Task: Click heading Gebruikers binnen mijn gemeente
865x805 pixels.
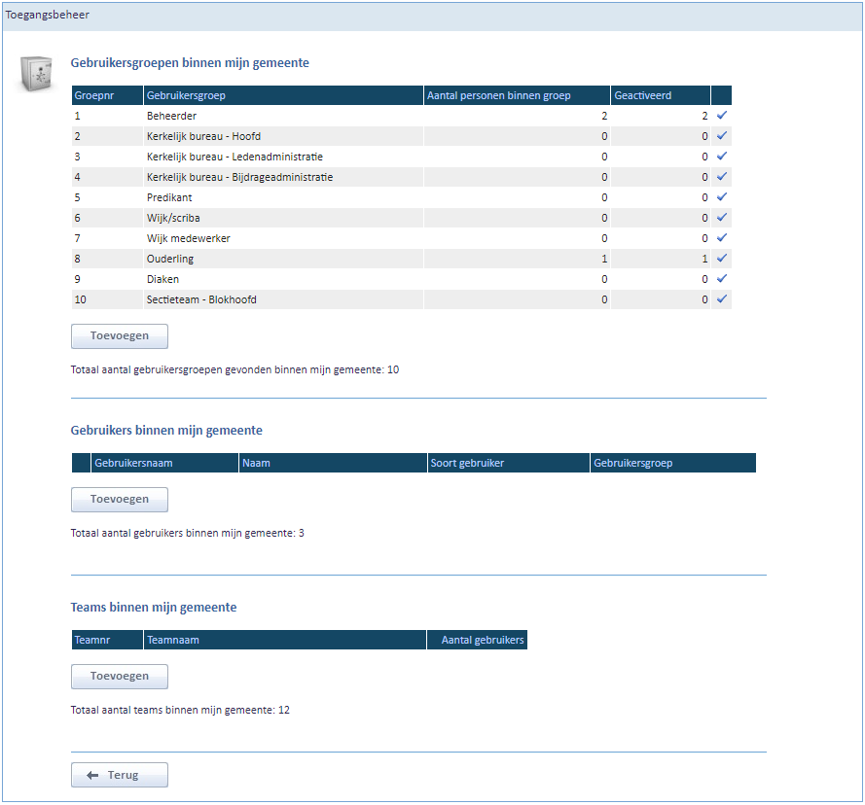Action: coord(166,430)
